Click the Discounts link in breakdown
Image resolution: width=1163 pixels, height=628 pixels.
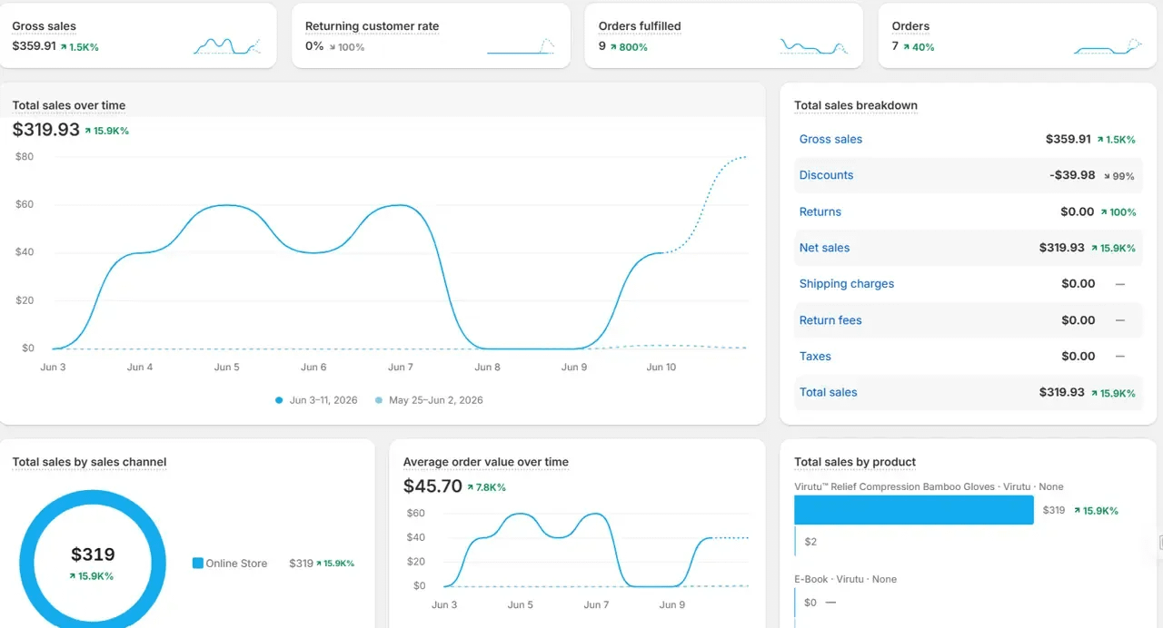pos(826,175)
